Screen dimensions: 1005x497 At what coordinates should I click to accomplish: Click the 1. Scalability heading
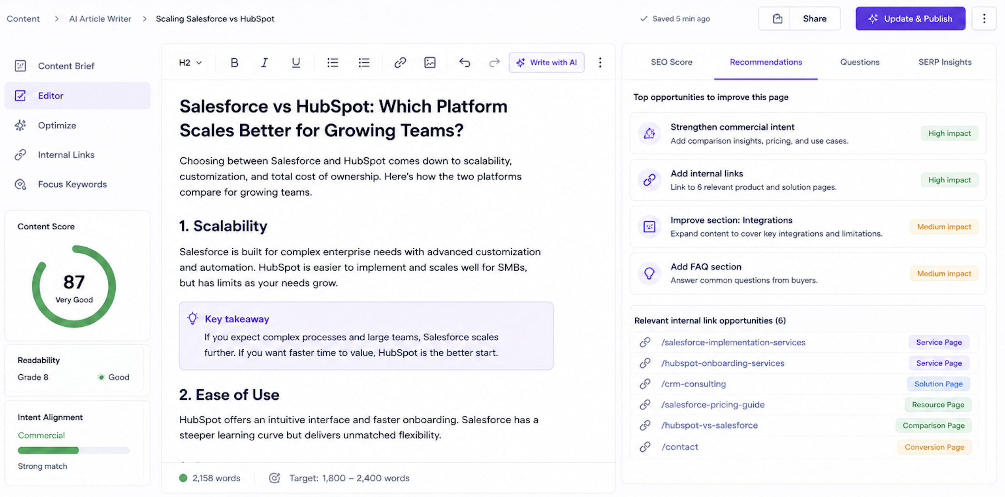pyautogui.click(x=223, y=226)
